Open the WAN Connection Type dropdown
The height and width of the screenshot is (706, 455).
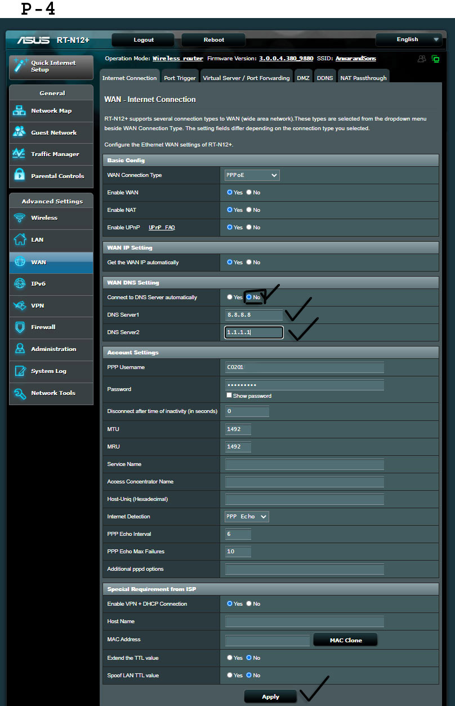pos(252,175)
